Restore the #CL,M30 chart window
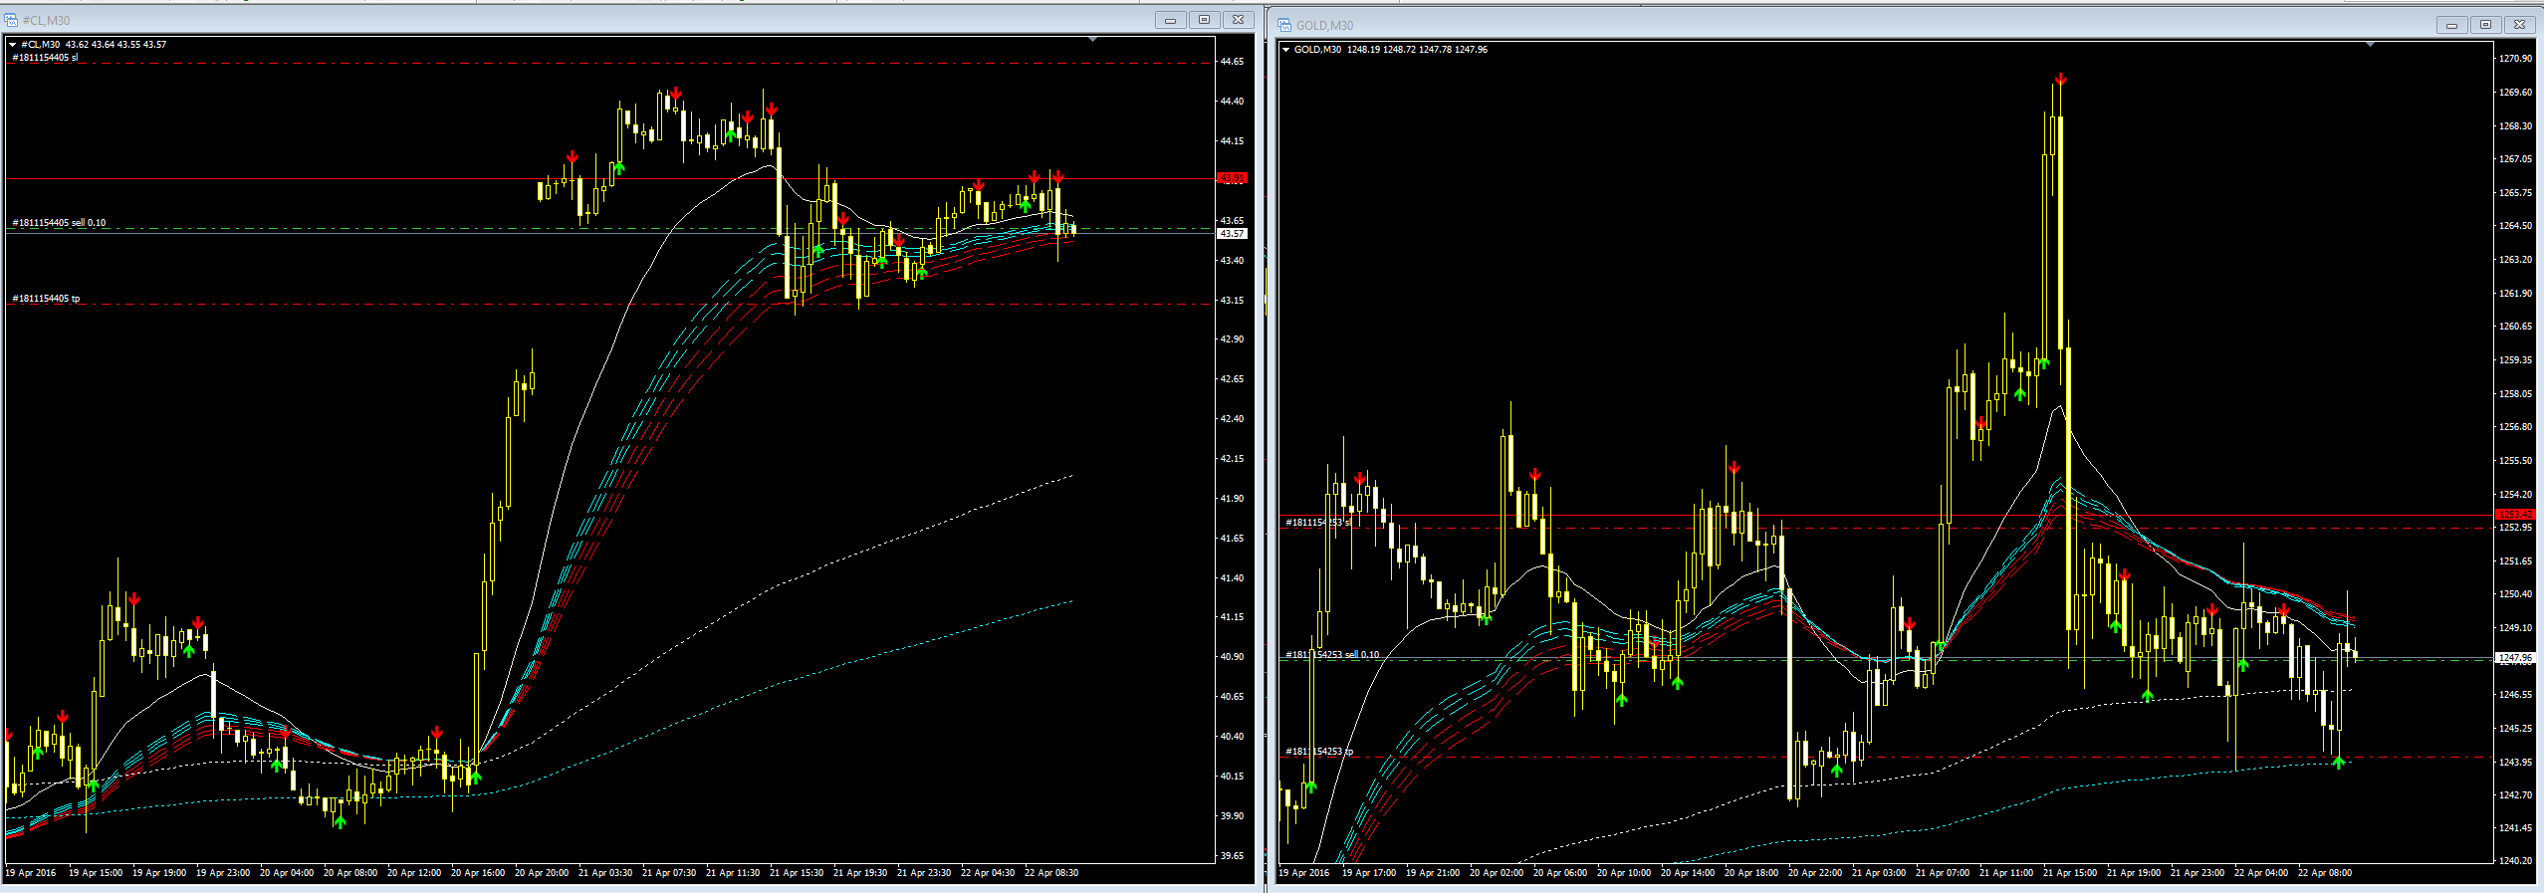 pos(1204,20)
